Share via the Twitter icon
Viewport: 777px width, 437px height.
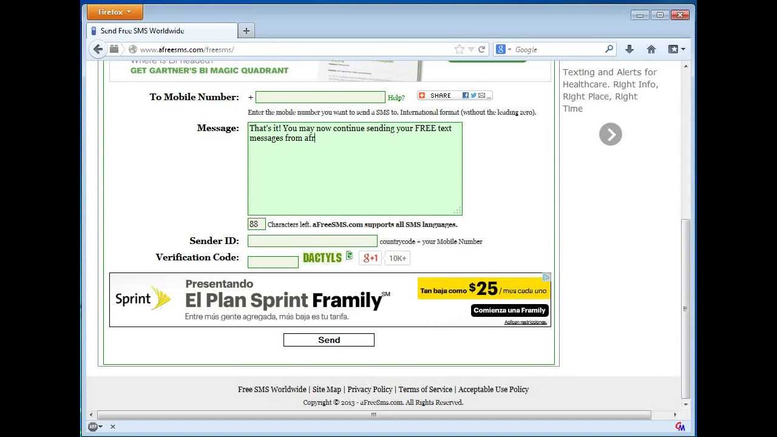coord(473,95)
